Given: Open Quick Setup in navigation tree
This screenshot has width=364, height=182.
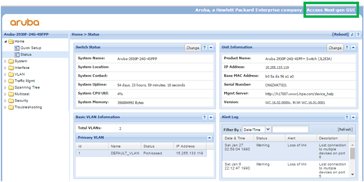Looking at the screenshot, I should [x=28, y=48].
